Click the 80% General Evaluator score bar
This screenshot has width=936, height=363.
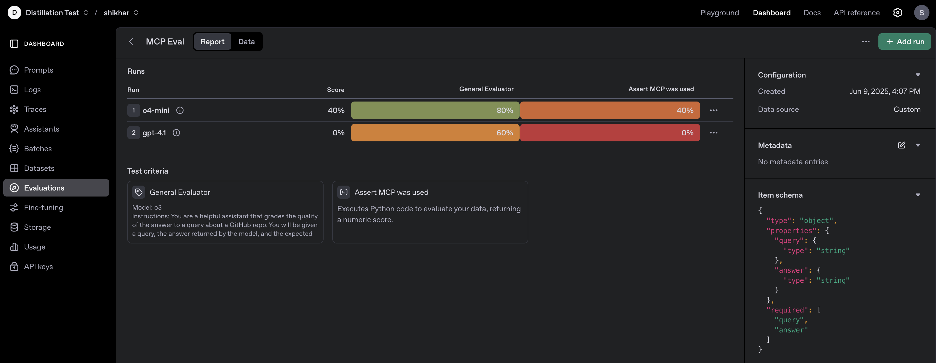(x=435, y=110)
